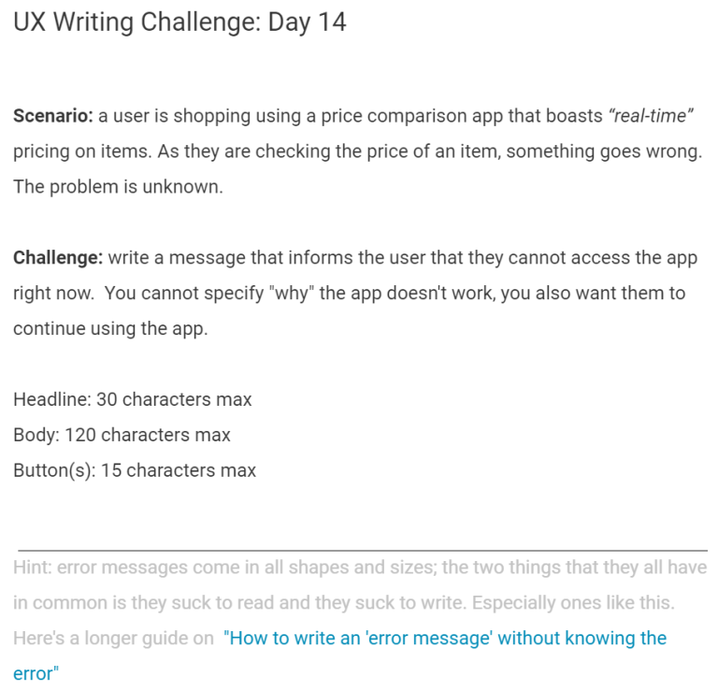
Task: Click the sentence "The problem is unknown."
Action: (118, 186)
